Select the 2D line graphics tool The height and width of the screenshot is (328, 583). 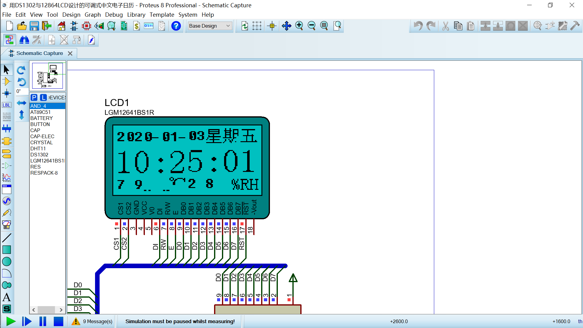point(7,238)
